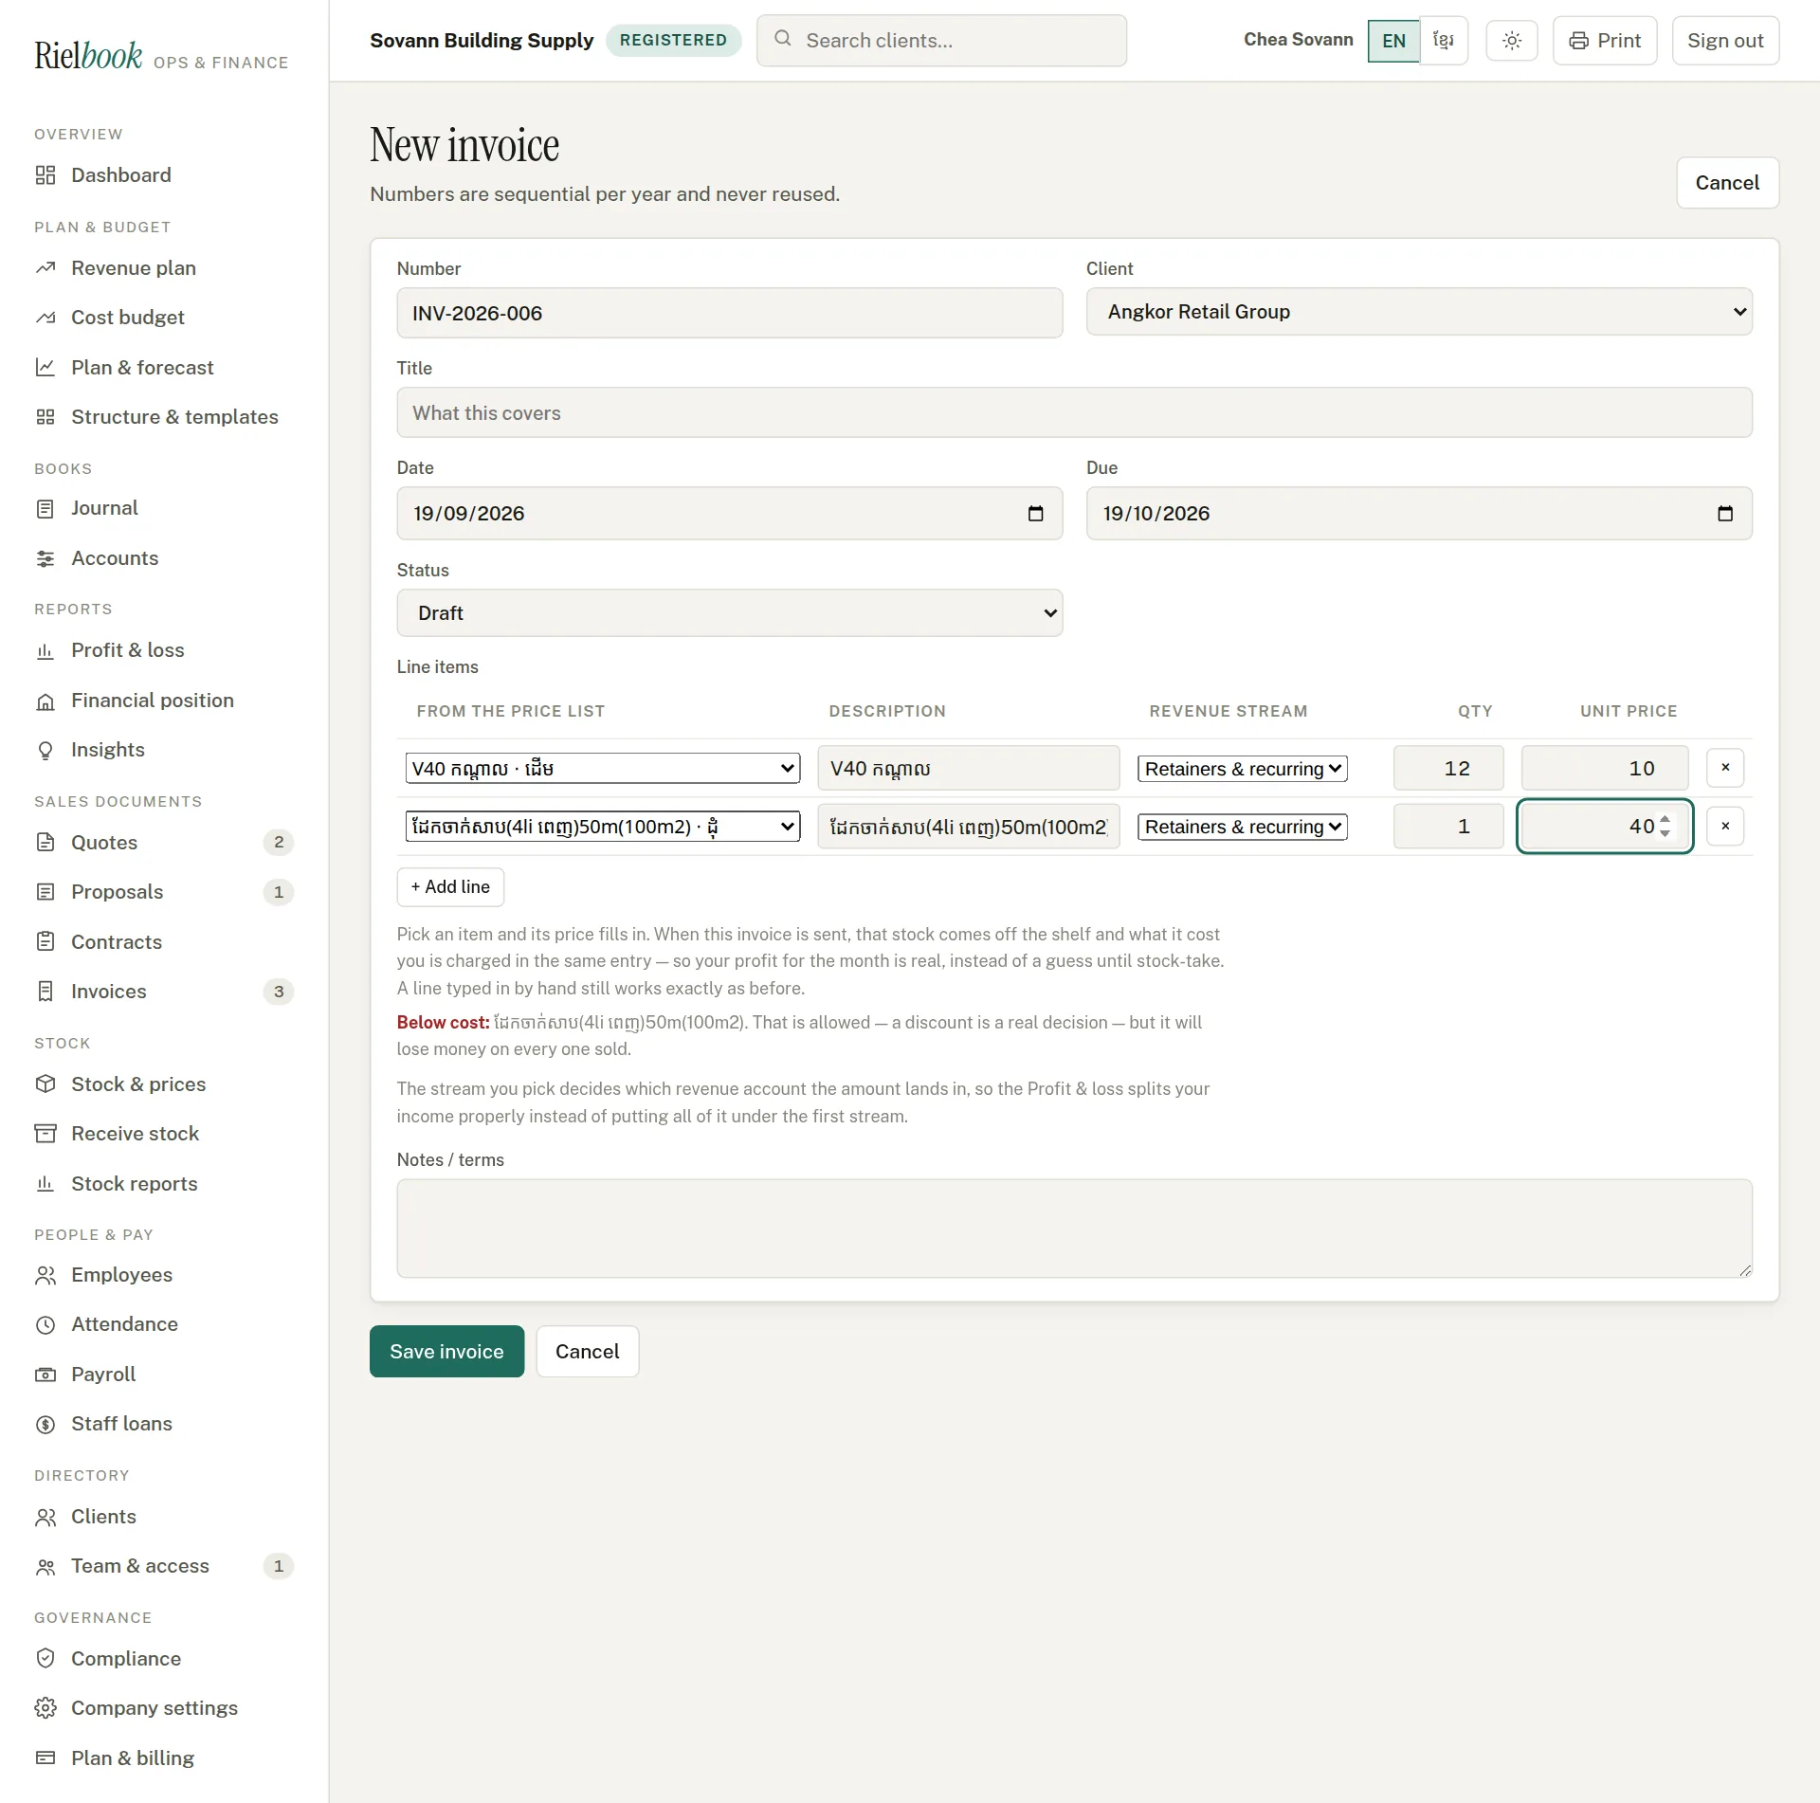This screenshot has height=1803, width=1820.
Task: Click the Staff loans dollar icon
Action: (x=45, y=1425)
